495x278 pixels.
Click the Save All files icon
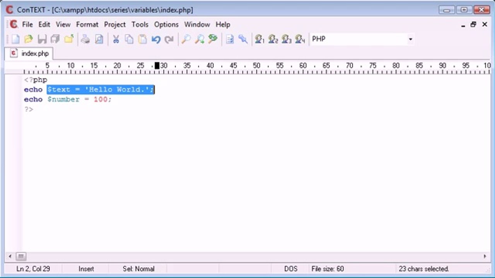click(55, 39)
